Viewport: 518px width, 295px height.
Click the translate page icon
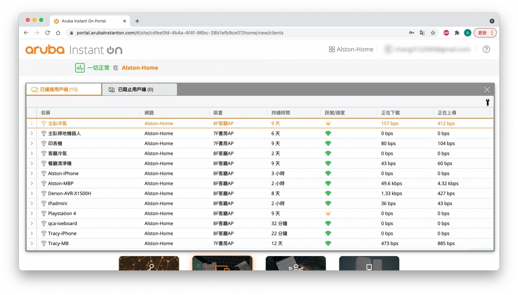[422, 33]
